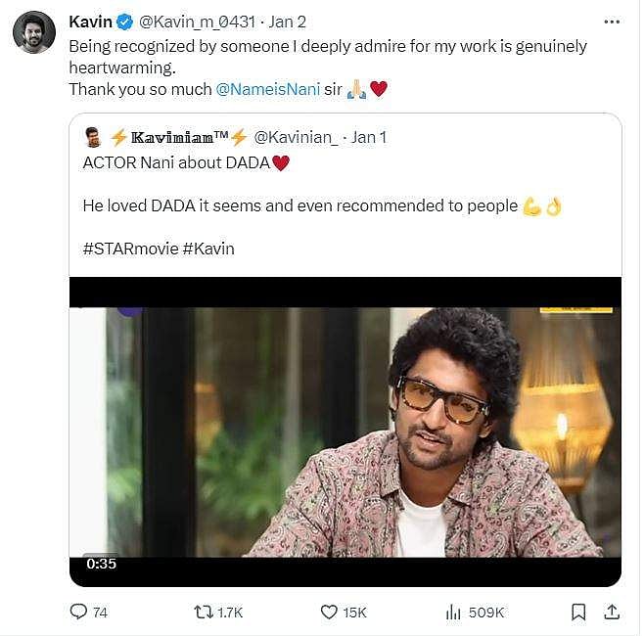
Task: Click the share upload icon
Action: [612, 612]
